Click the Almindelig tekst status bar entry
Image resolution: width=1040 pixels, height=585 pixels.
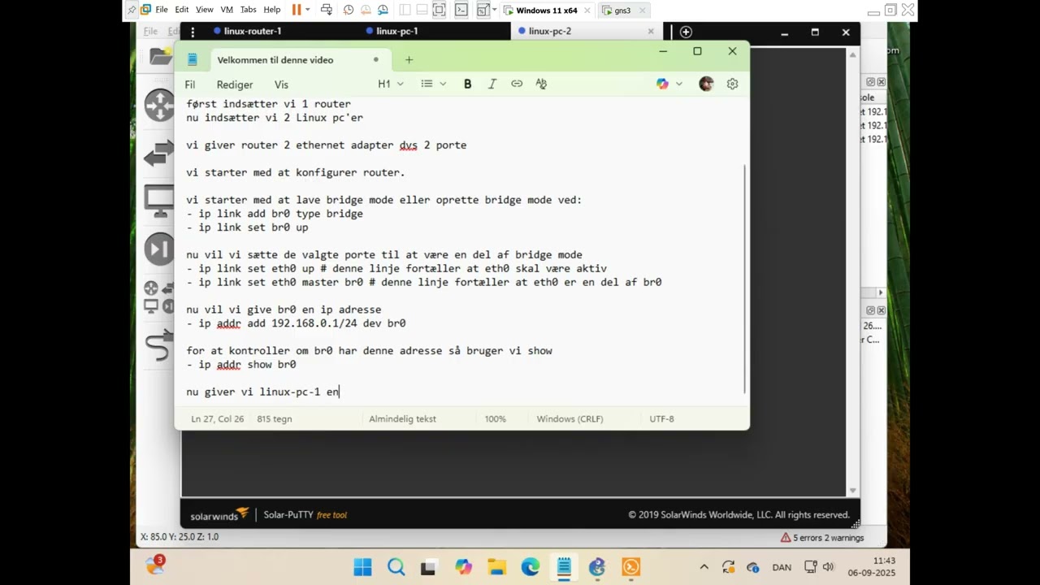[402, 419]
